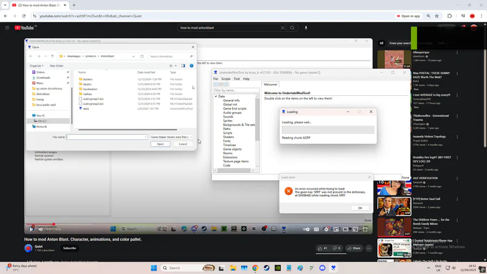The width and height of the screenshot is (487, 274).
Task: Open the Chrome extensions puzzle icon
Action: (450, 16)
